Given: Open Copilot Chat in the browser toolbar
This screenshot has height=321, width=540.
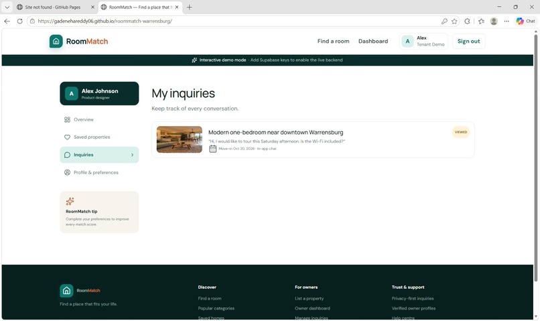Looking at the screenshot, I should pos(525,21).
